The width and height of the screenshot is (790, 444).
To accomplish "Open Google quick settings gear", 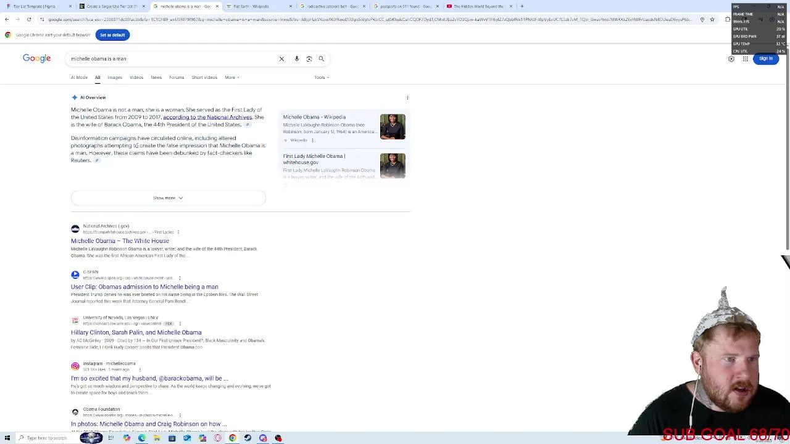I will point(731,59).
